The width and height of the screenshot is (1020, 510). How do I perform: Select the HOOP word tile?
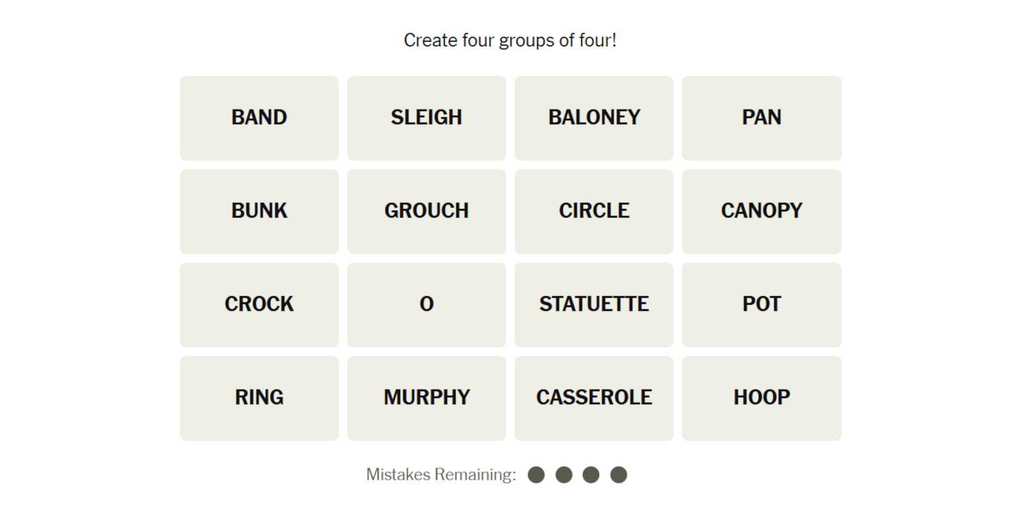(761, 398)
